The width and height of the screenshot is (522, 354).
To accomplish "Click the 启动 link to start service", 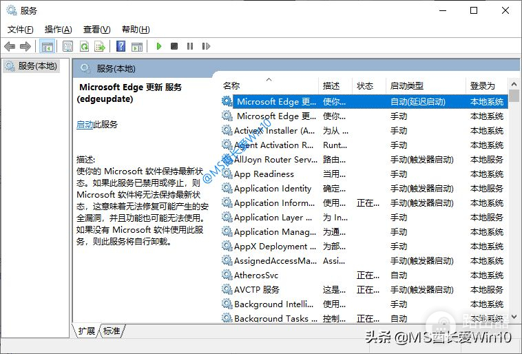I will [x=85, y=125].
